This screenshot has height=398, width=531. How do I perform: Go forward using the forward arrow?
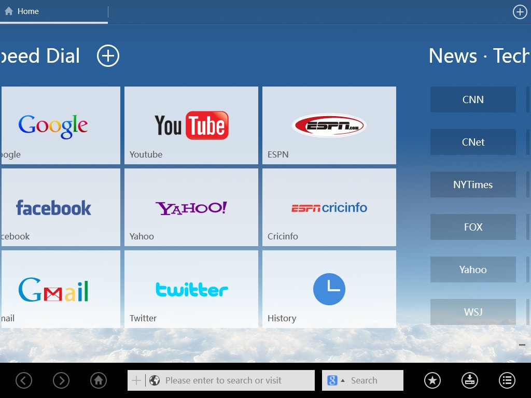point(61,380)
